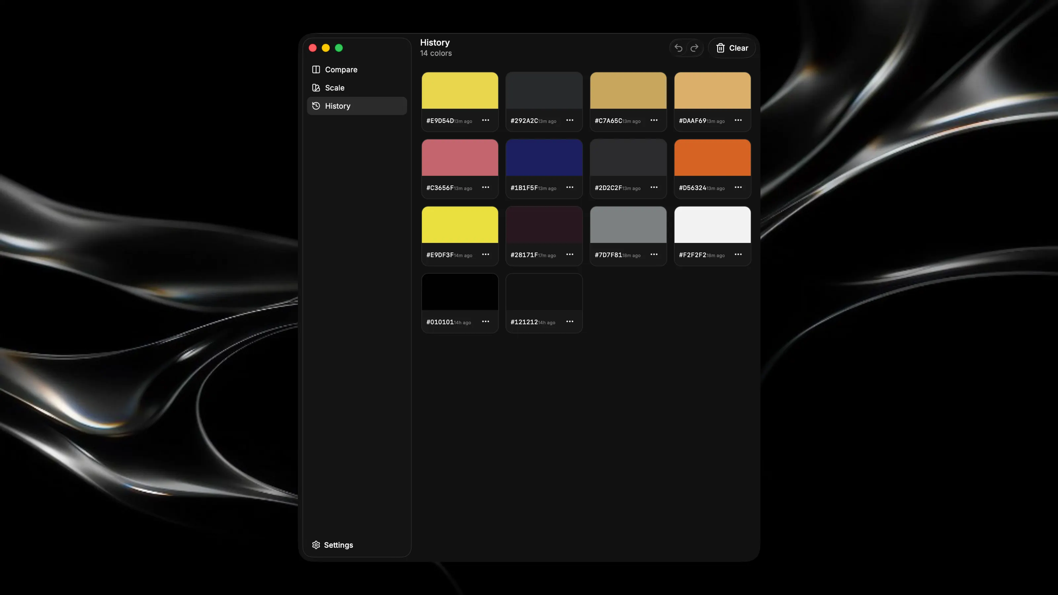The width and height of the screenshot is (1058, 595).
Task: Click the History page title
Action: coord(434,43)
